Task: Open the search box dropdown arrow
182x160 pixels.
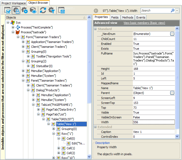Action: 177,11
